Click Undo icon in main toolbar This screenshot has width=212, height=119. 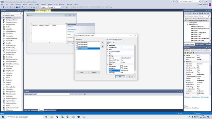point(23,7)
